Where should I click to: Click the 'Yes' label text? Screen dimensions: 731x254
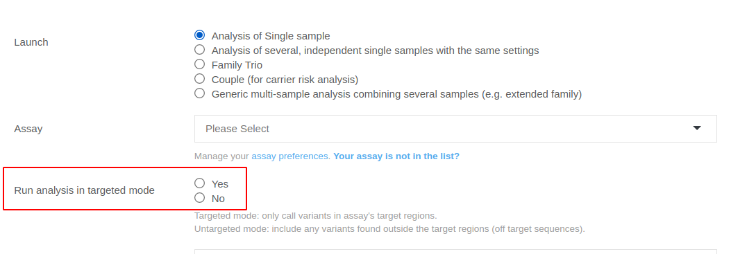(220, 184)
